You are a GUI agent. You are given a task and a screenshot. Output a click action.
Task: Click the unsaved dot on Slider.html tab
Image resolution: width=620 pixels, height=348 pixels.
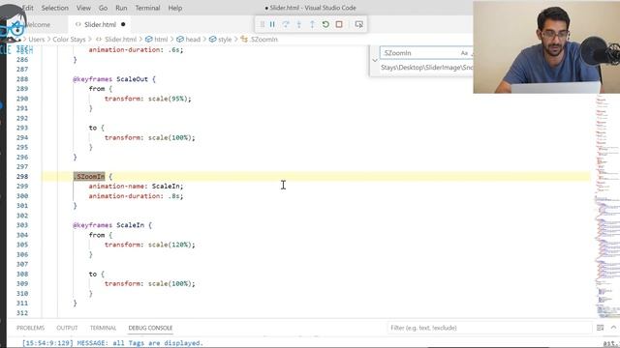[x=123, y=24]
